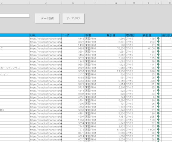Select the 前日比 value 6,100
Viewport: 172px width, 142px height.
point(149,48)
